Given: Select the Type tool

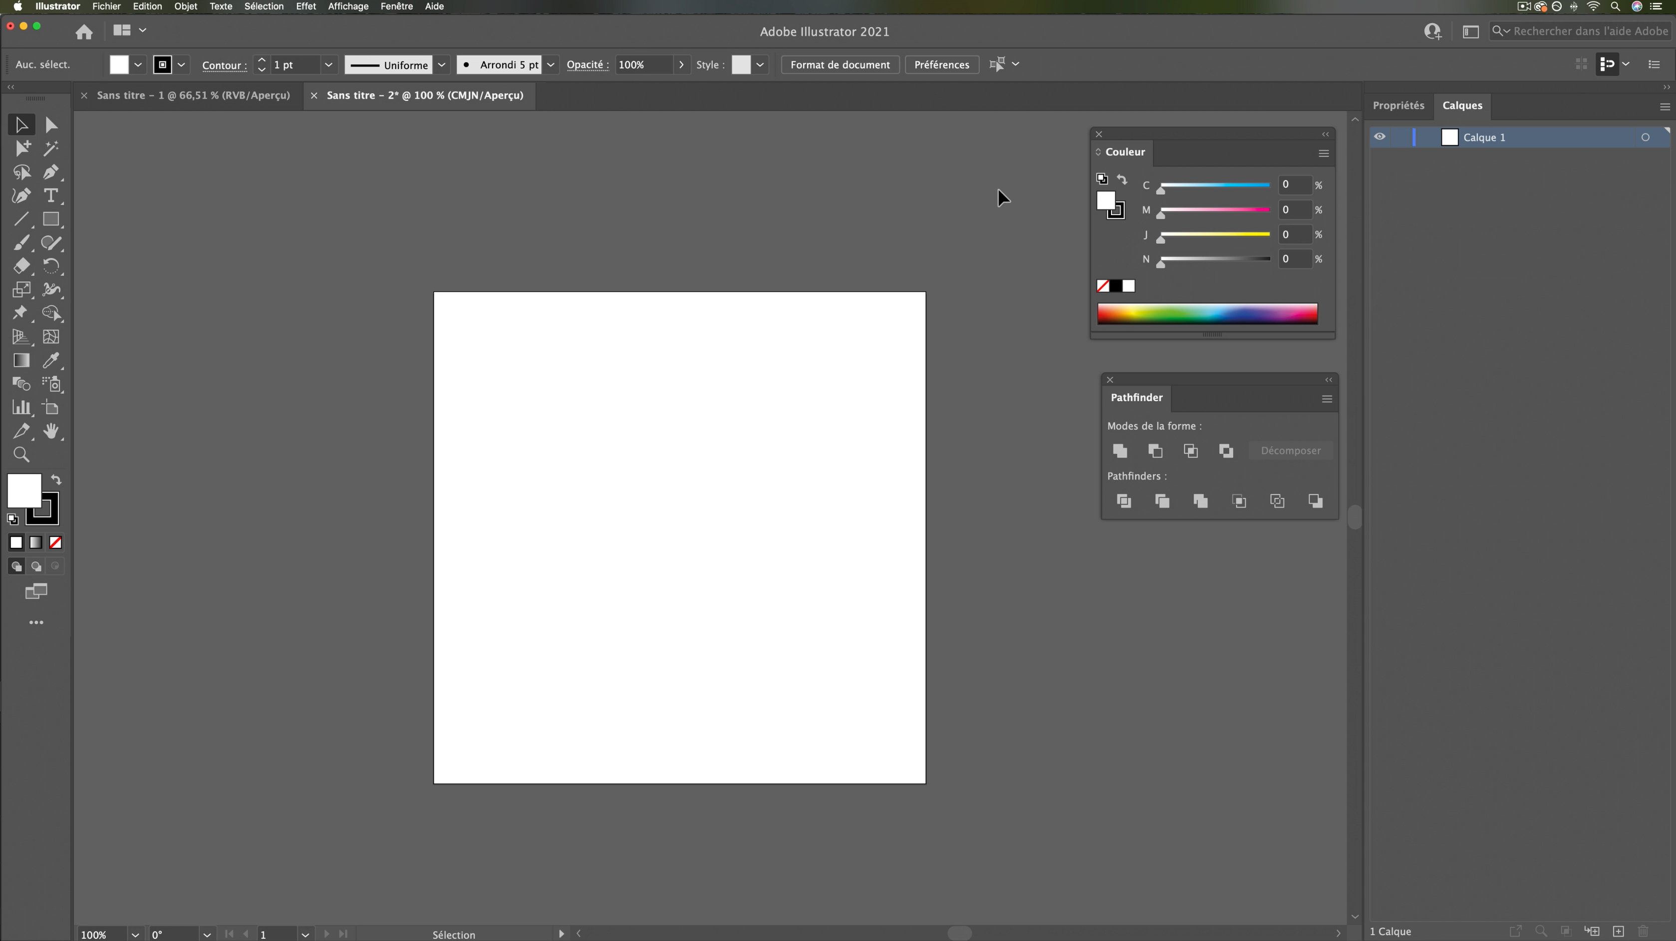Looking at the screenshot, I should pos(51,196).
